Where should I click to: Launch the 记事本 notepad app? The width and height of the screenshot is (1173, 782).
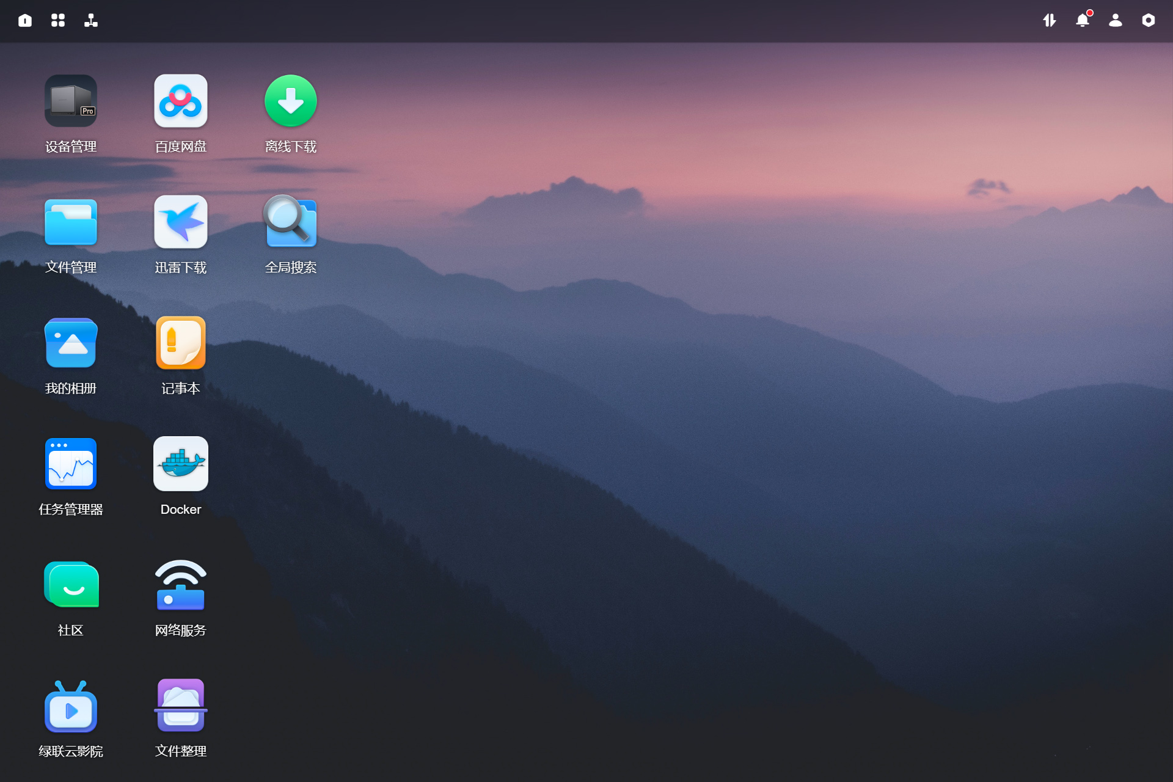point(180,343)
